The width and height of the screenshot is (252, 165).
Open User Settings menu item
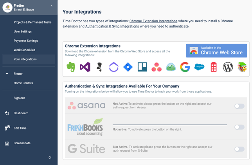coord(23,32)
